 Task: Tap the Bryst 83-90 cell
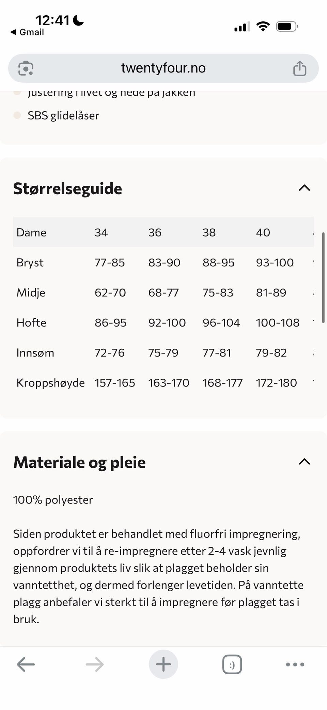pos(164,263)
